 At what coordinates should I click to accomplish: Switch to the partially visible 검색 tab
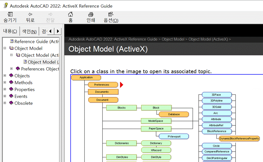click(44, 31)
